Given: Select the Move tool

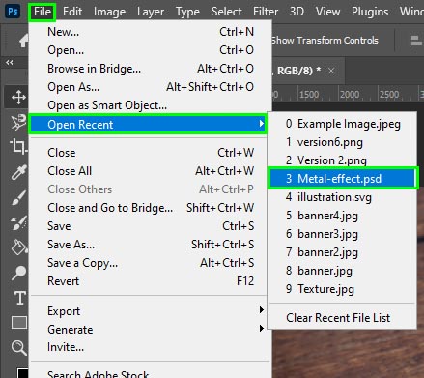Looking at the screenshot, I should coord(18,97).
